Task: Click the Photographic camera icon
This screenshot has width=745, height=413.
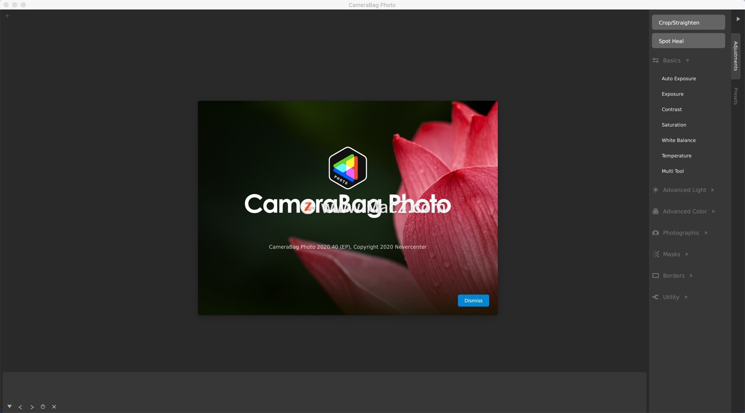Action: point(655,233)
